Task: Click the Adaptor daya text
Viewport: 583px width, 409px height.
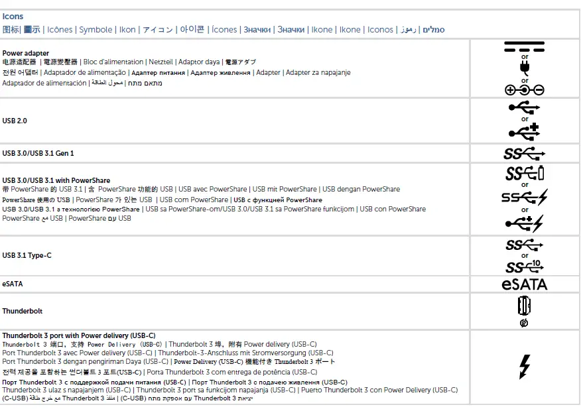Action: pyautogui.click(x=199, y=62)
